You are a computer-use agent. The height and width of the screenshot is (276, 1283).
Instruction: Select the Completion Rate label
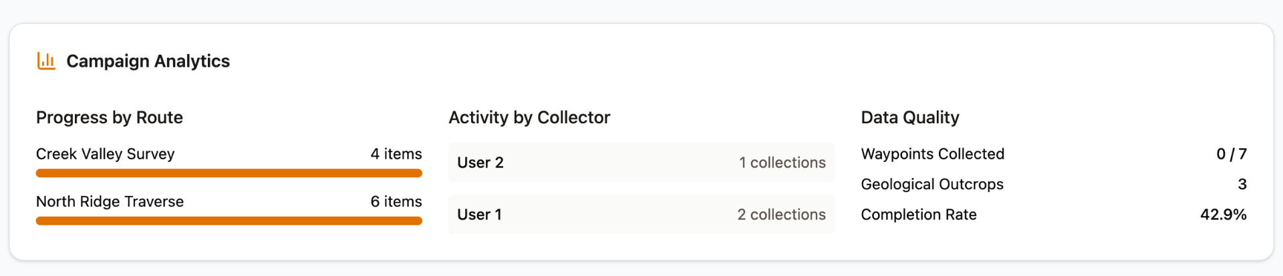tap(919, 215)
